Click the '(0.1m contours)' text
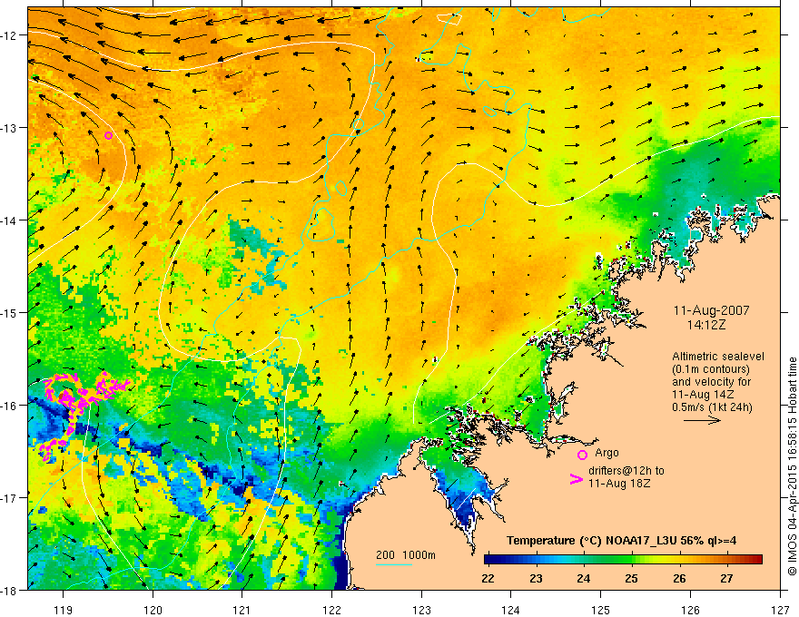This screenshot has width=799, height=617. [711, 369]
